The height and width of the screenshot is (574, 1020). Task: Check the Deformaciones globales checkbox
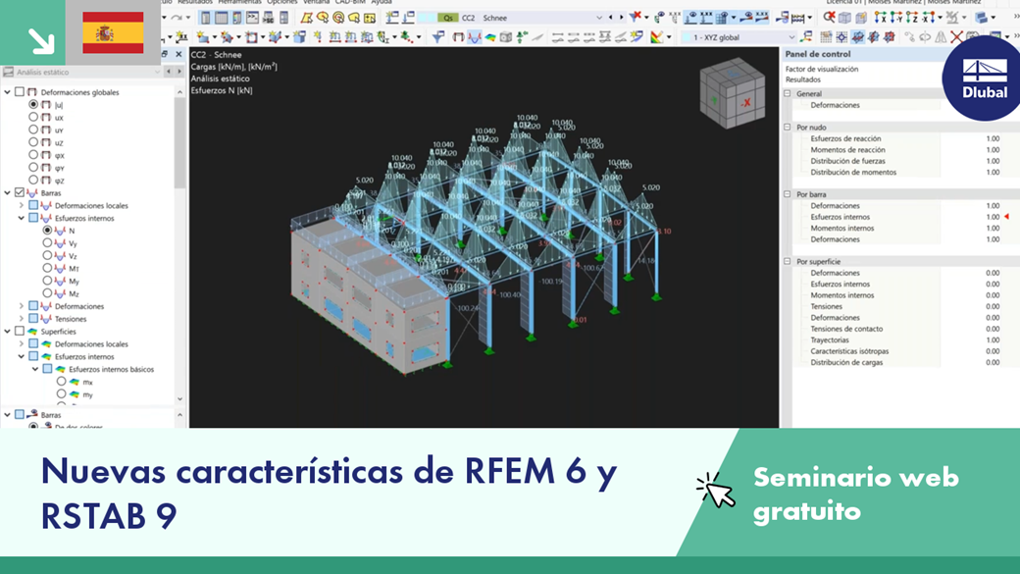coord(20,92)
